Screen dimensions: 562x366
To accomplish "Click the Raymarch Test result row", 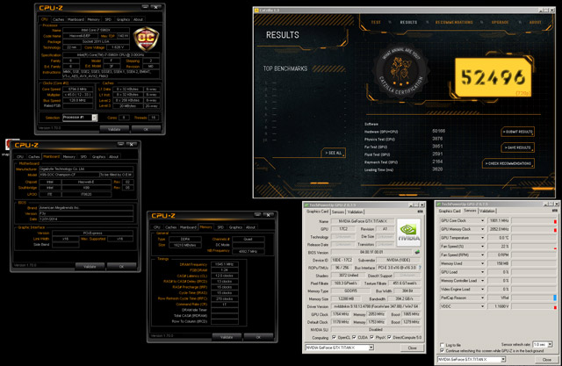I will point(403,162).
